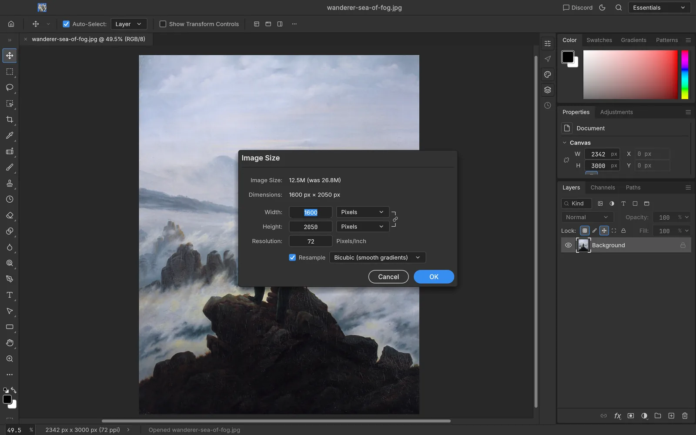Add a layer style with fx icon

tap(617, 416)
